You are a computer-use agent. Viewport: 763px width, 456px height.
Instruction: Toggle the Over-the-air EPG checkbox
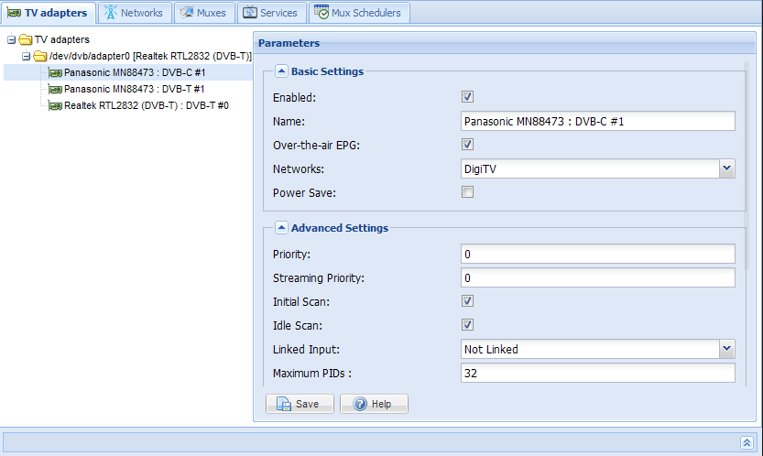[468, 145]
